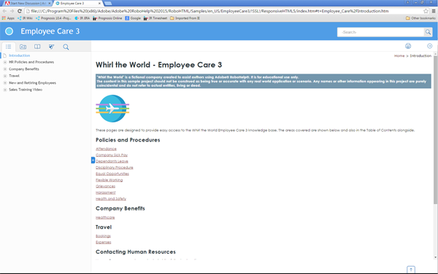Click the Home breadcrumb link
Screen dimensions: 438x274
(399, 56)
